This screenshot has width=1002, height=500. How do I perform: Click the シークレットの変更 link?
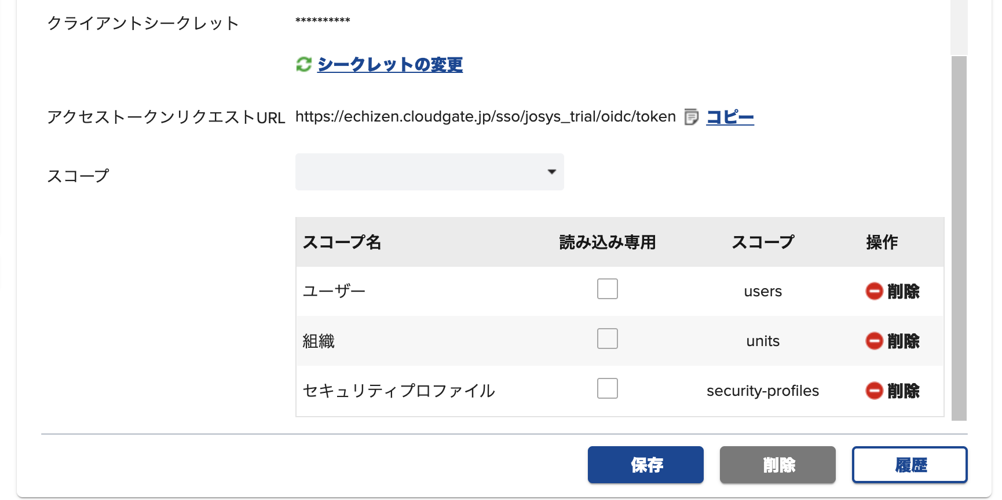click(x=390, y=64)
